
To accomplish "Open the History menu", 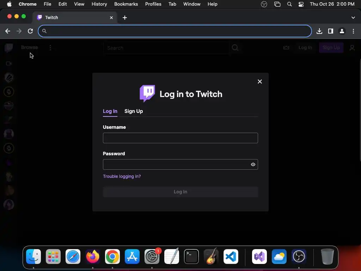I will pos(99,4).
